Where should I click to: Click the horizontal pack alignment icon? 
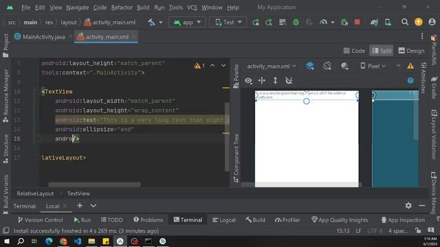coord(262,81)
